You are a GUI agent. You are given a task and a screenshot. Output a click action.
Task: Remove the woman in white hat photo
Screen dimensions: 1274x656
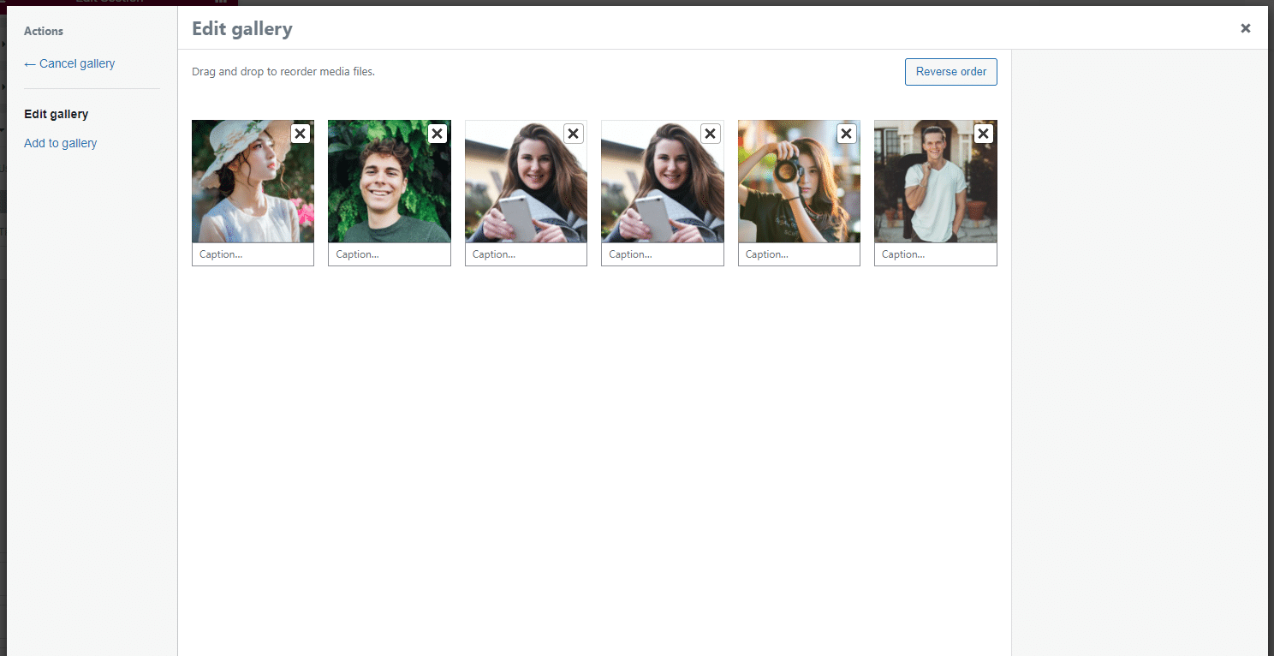pyautogui.click(x=301, y=134)
